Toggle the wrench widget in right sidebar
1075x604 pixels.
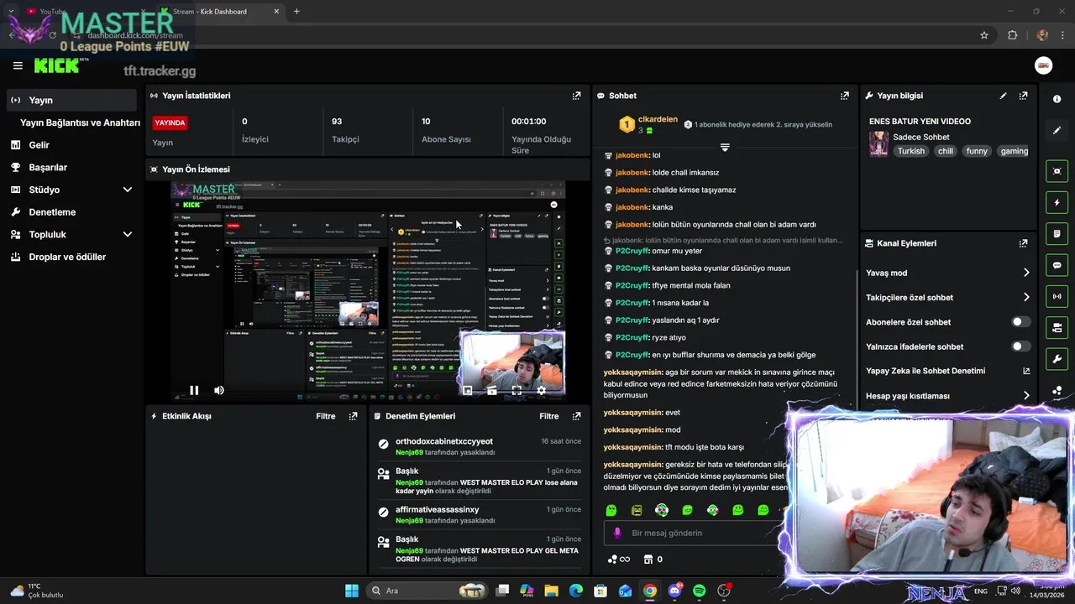point(1057,359)
